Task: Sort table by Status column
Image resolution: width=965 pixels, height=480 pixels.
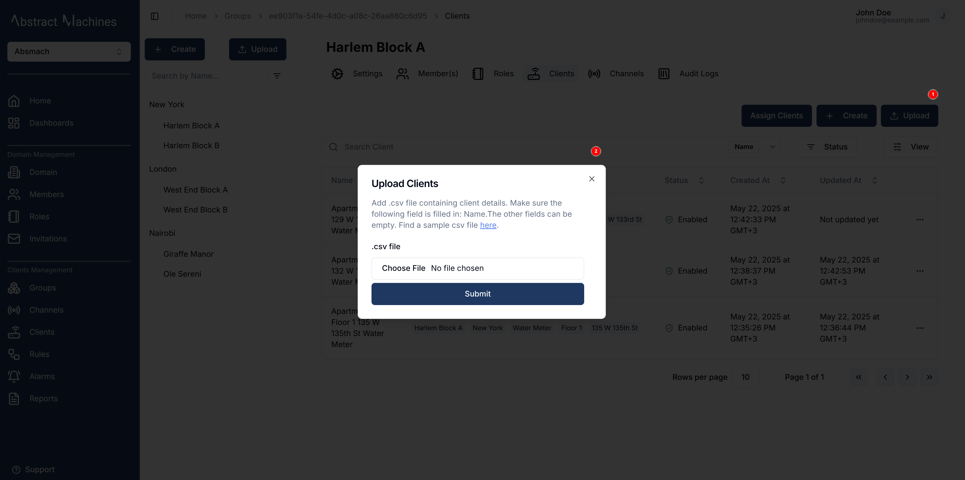Action: (x=684, y=180)
